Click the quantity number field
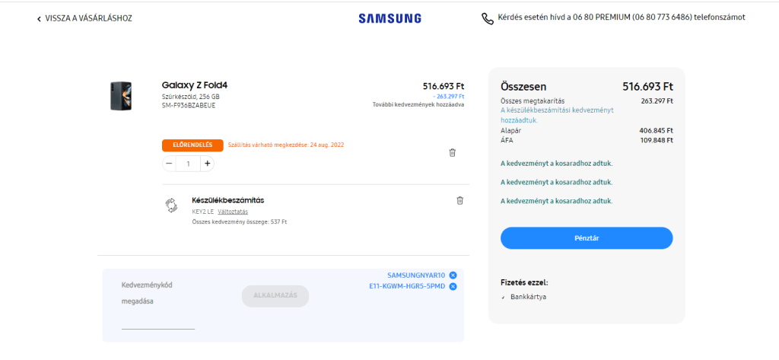The width and height of the screenshot is (779, 360). click(187, 164)
